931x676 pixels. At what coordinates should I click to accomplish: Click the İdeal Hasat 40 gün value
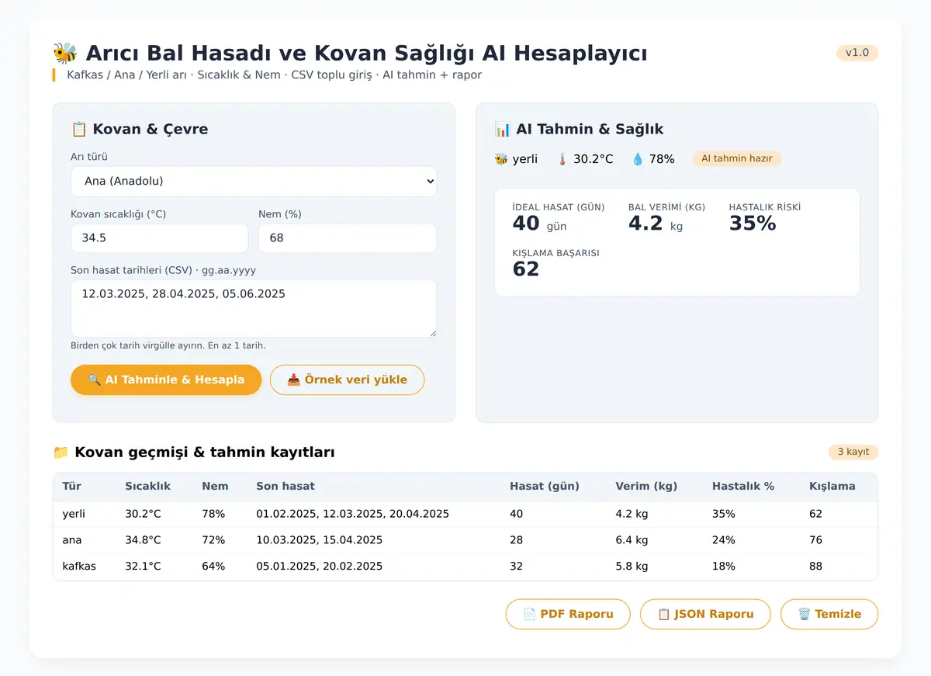(539, 224)
